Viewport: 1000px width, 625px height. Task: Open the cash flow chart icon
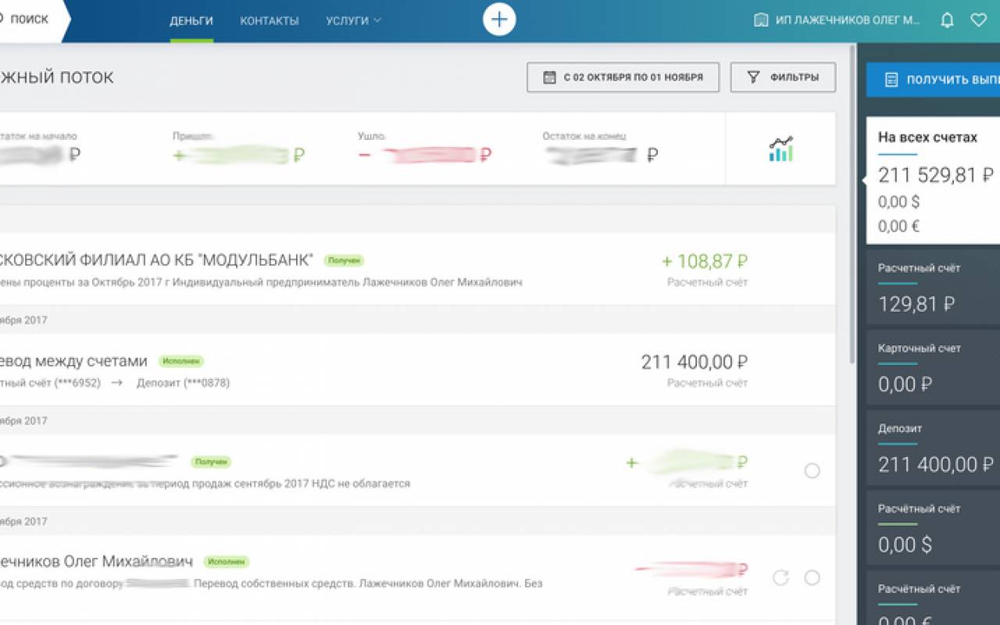tap(780, 148)
